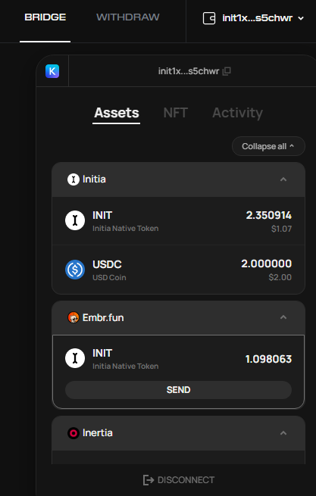Open the wallet address dropdown arrow
316x496 pixels.
(301, 18)
